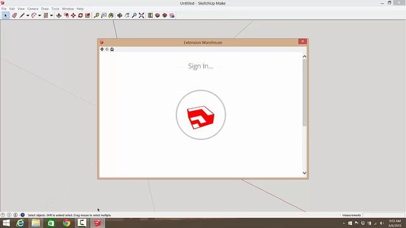The width and height of the screenshot is (406, 228).
Task: Open the Camtasia taskbar icon
Action: click(82, 223)
